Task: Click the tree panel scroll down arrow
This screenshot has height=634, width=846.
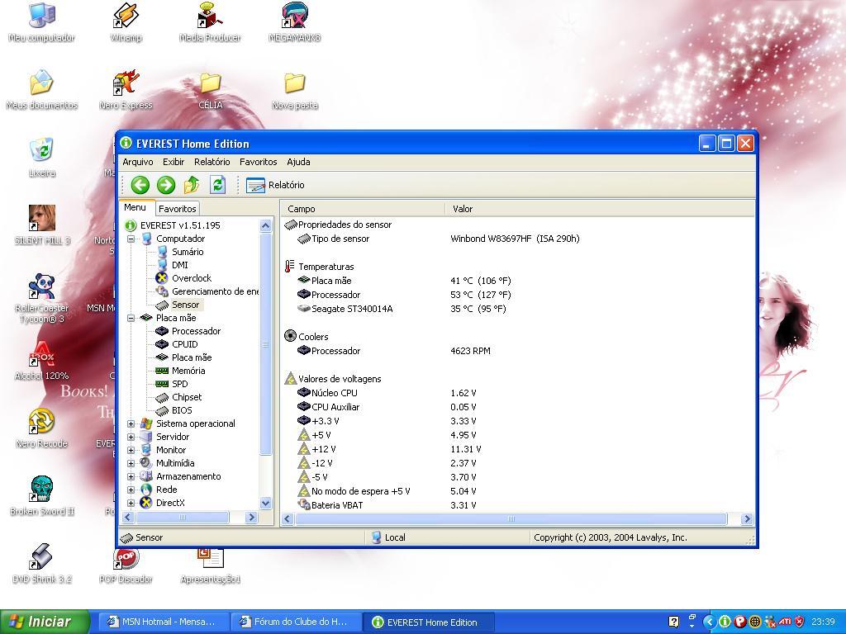Action: 265,503
